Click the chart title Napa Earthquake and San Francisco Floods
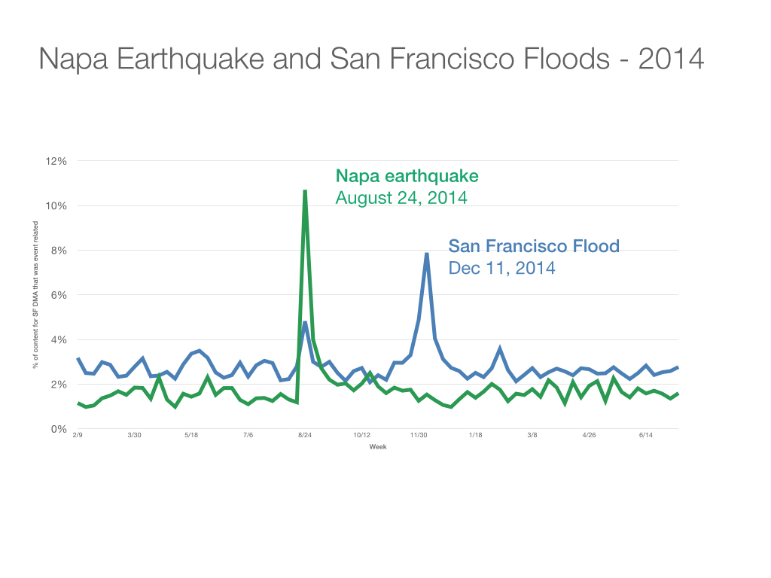The width and height of the screenshot is (771, 578). point(371,59)
